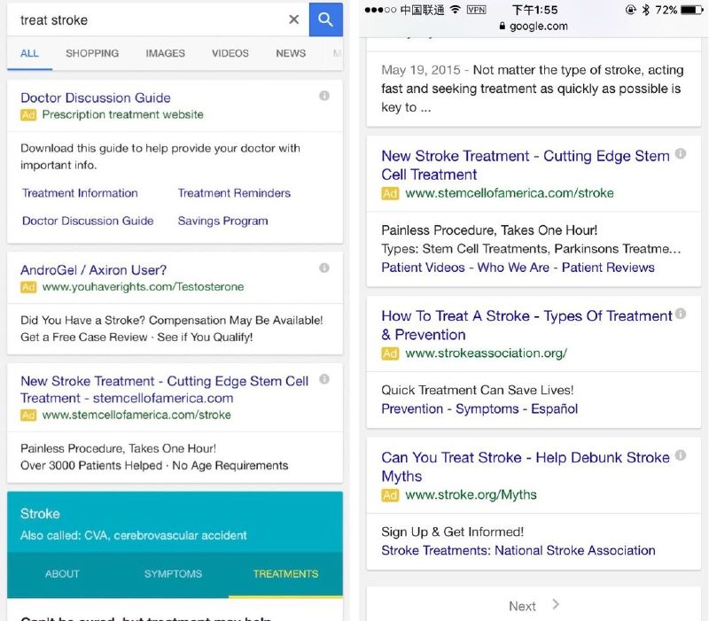709x621 pixels.
Task: Select the Treatments tab in Stroke panel
Action: [285, 574]
